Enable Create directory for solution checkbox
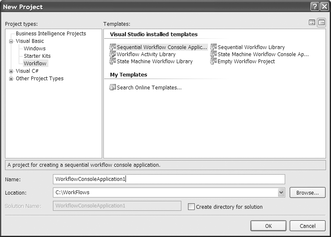Viewport: 331px width, 237px height. pos(191,207)
